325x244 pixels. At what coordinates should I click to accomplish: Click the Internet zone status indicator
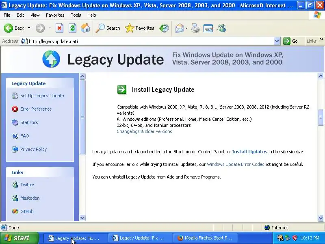276,228
